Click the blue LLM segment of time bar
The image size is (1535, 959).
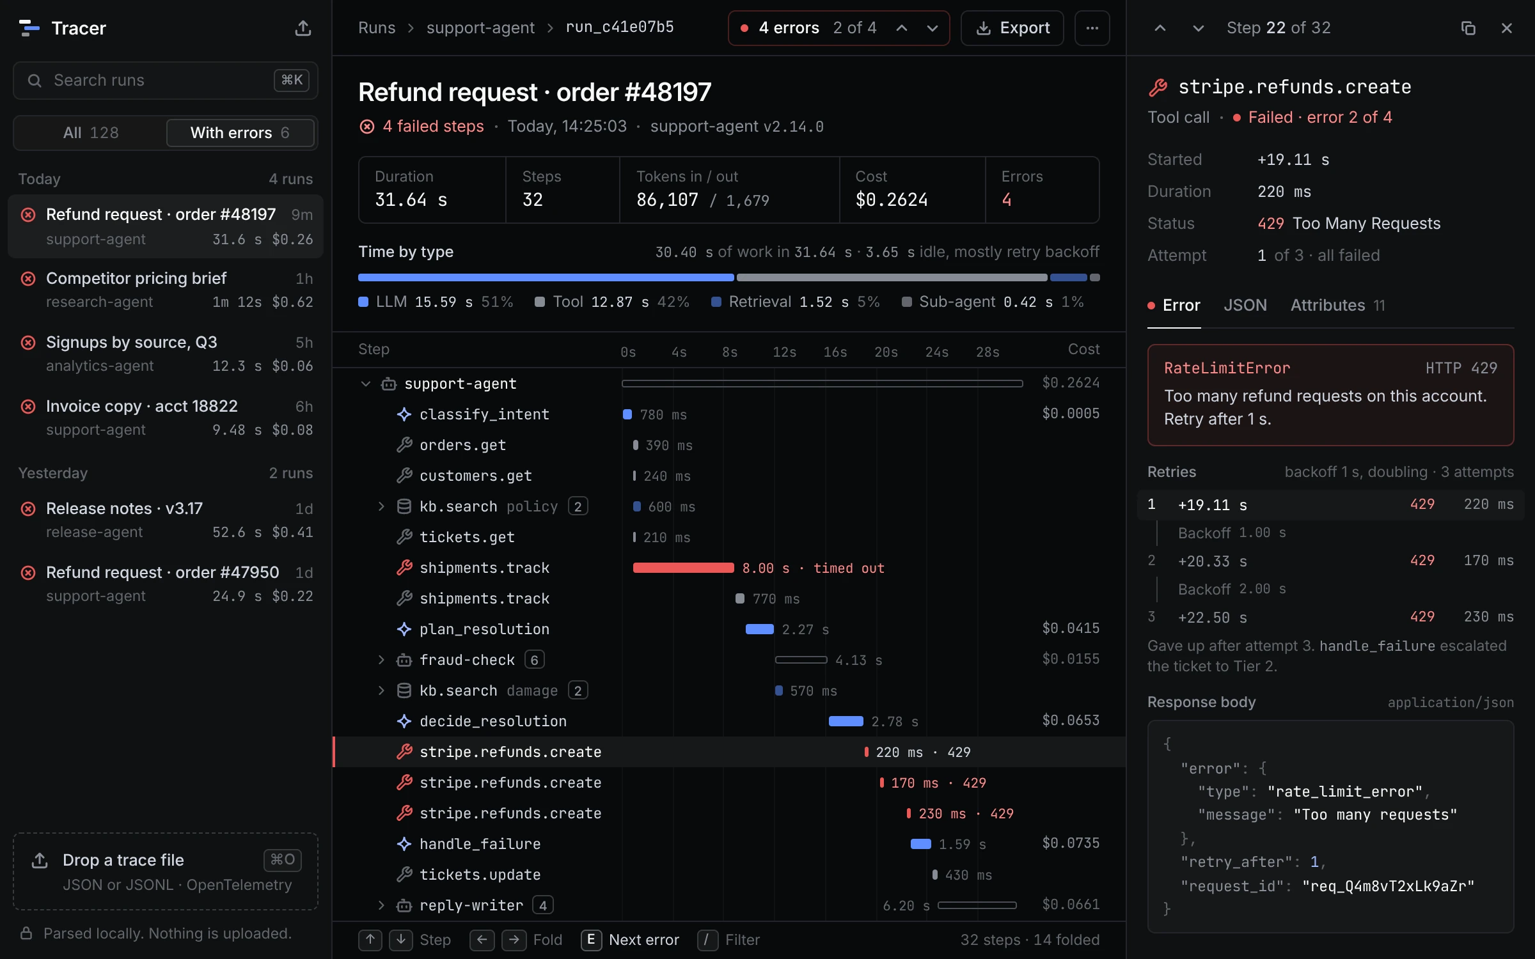pos(546,277)
